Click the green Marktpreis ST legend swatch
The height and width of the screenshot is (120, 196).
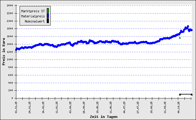[x=48, y=11]
